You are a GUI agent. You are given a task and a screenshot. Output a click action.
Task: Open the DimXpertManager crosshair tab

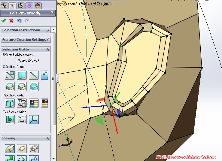29,6
